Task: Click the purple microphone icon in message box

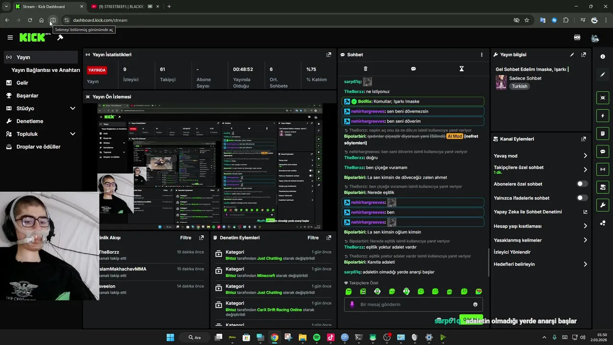Action: tap(352, 304)
